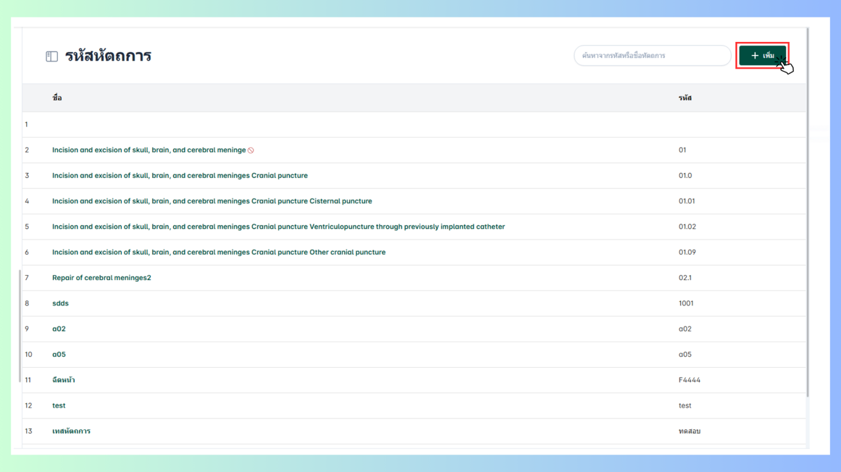
Task: Sort by the ชื่อ column header
Action: pyautogui.click(x=57, y=98)
